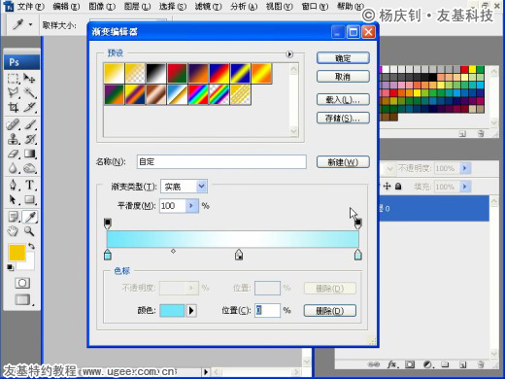Reset default foreground and background colors
505x379 pixels.
click(x=11, y=267)
